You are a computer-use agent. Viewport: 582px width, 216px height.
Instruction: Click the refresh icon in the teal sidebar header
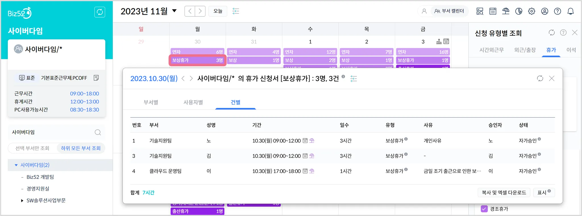tap(100, 12)
